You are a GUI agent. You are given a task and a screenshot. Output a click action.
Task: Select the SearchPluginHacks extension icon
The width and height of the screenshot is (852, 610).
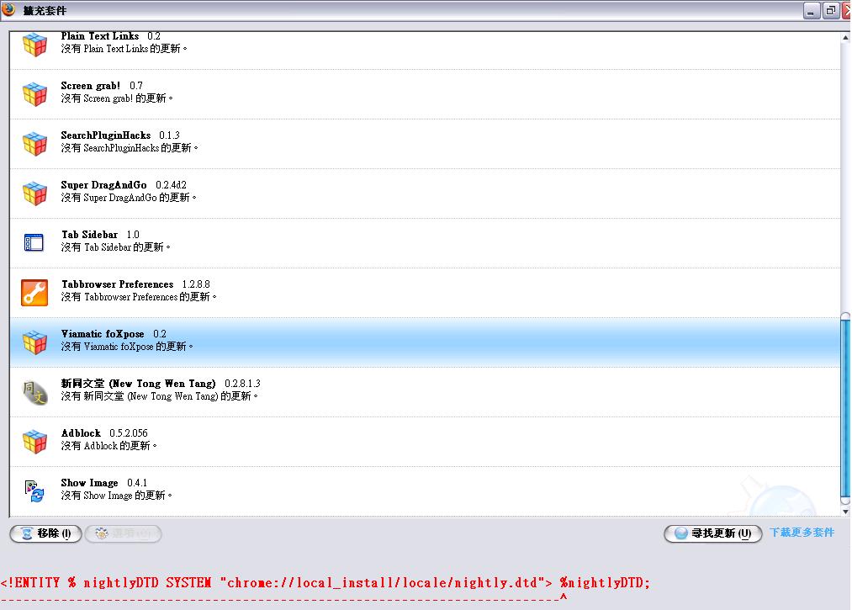pos(34,144)
